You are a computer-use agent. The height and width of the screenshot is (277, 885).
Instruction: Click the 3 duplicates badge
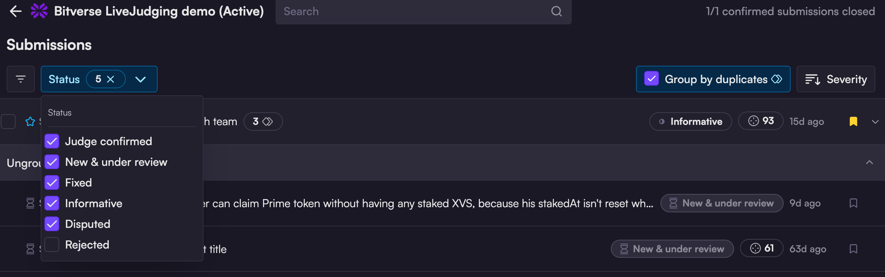coord(263,122)
